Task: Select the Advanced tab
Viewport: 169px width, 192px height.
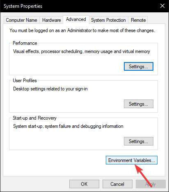Action: point(76,19)
